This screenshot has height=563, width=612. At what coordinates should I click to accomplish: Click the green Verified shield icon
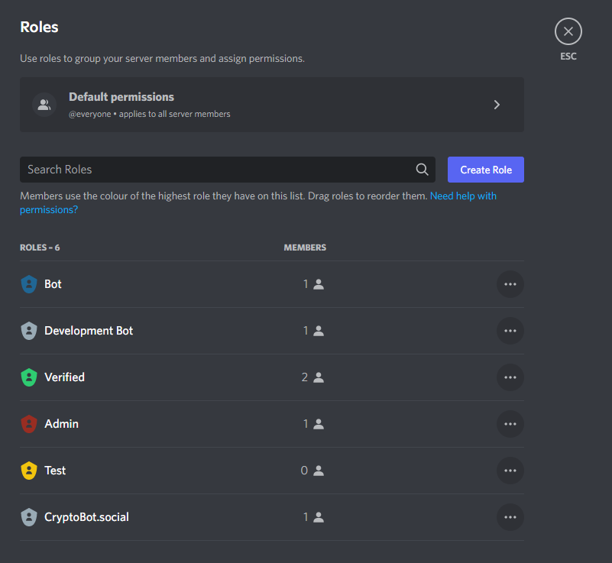pos(29,377)
